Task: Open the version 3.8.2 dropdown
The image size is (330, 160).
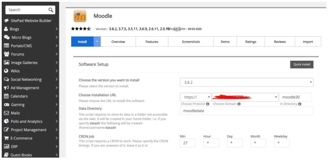Action: [x=246, y=82]
